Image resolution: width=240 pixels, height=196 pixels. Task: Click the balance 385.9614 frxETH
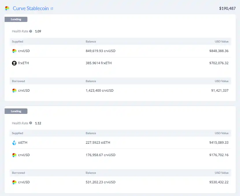[x=98, y=63]
